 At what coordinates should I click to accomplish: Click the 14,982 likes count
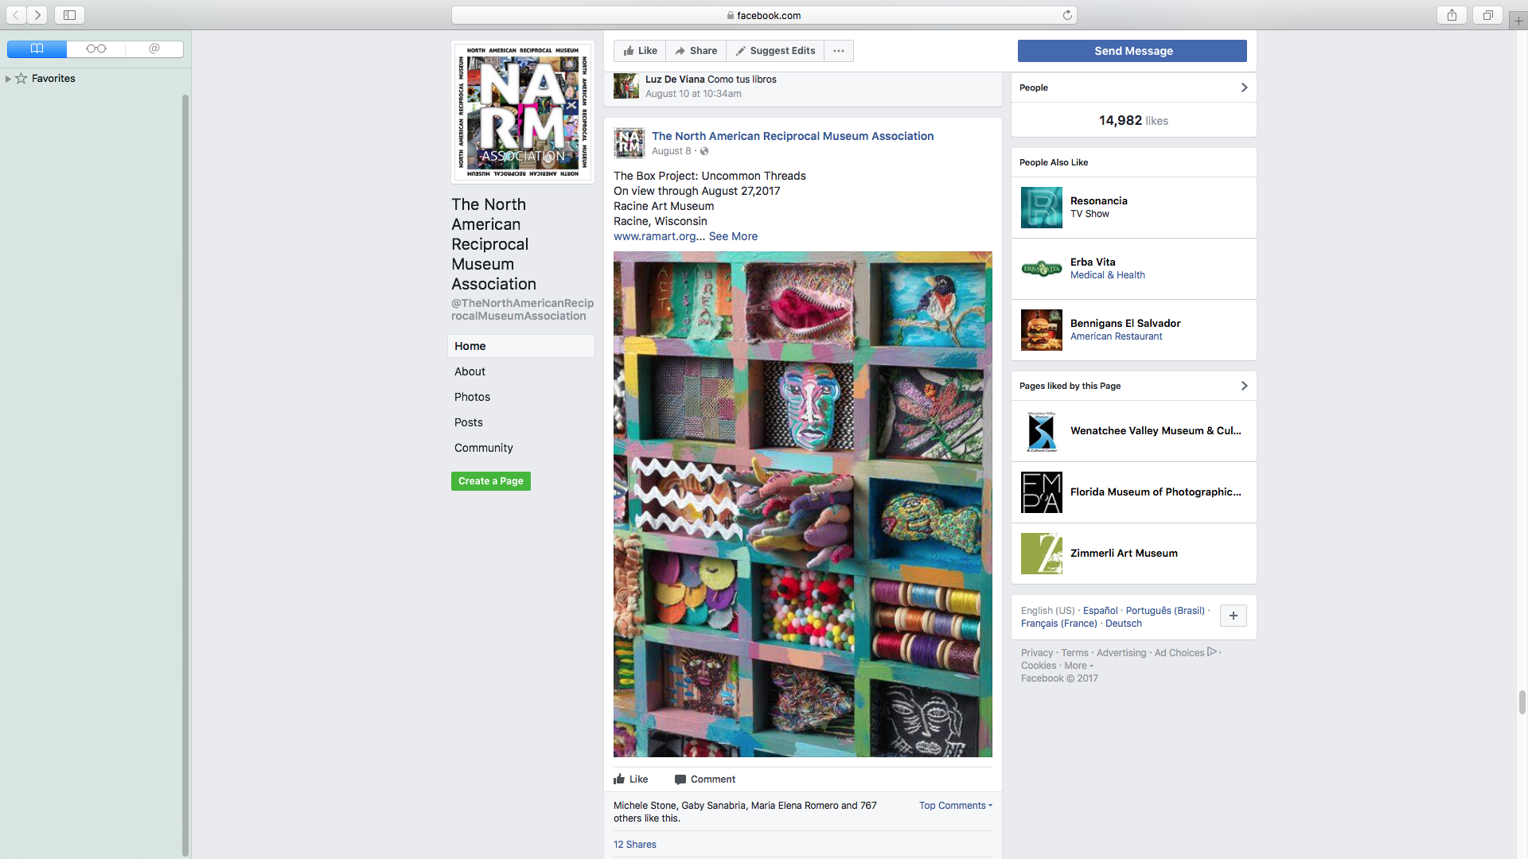pos(1133,121)
